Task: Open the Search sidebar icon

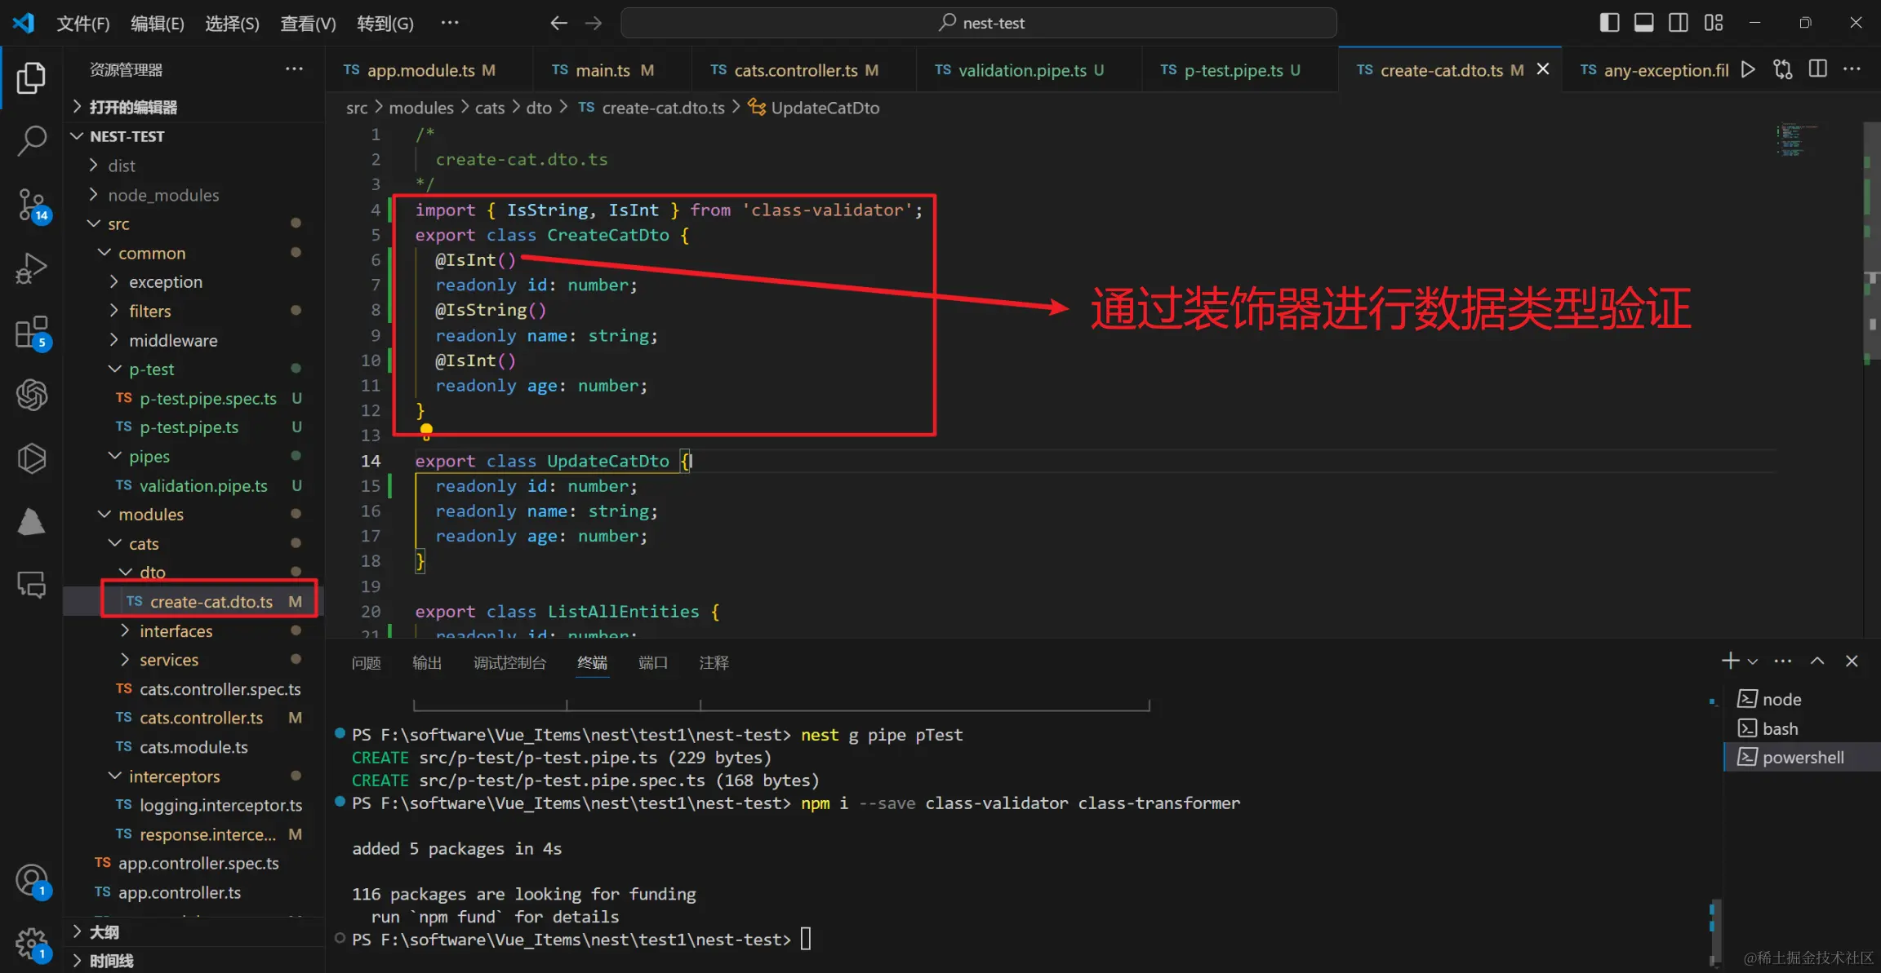Action: [x=32, y=140]
